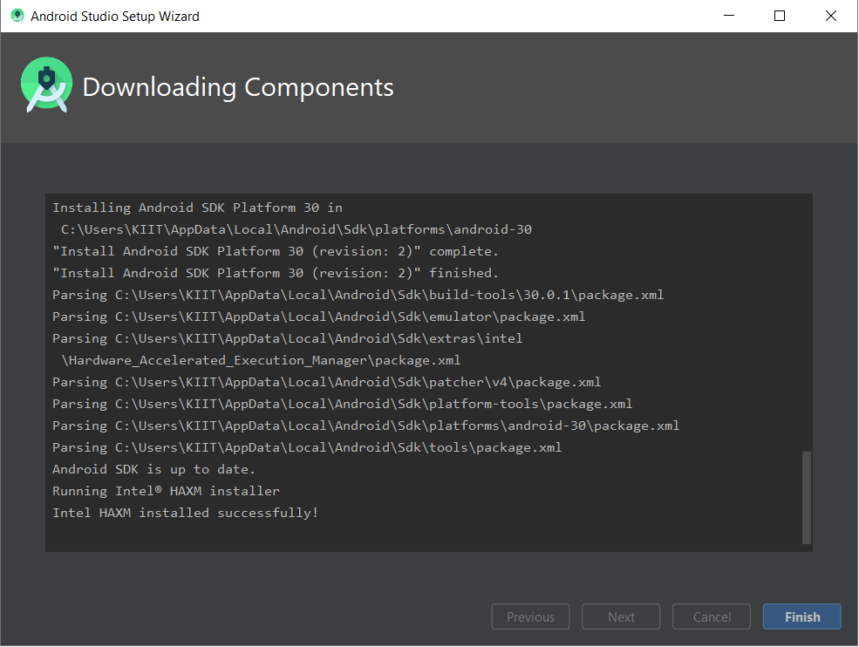This screenshot has height=647, width=859.
Task: Click the small Android Studio title bar icon
Action: (x=17, y=16)
